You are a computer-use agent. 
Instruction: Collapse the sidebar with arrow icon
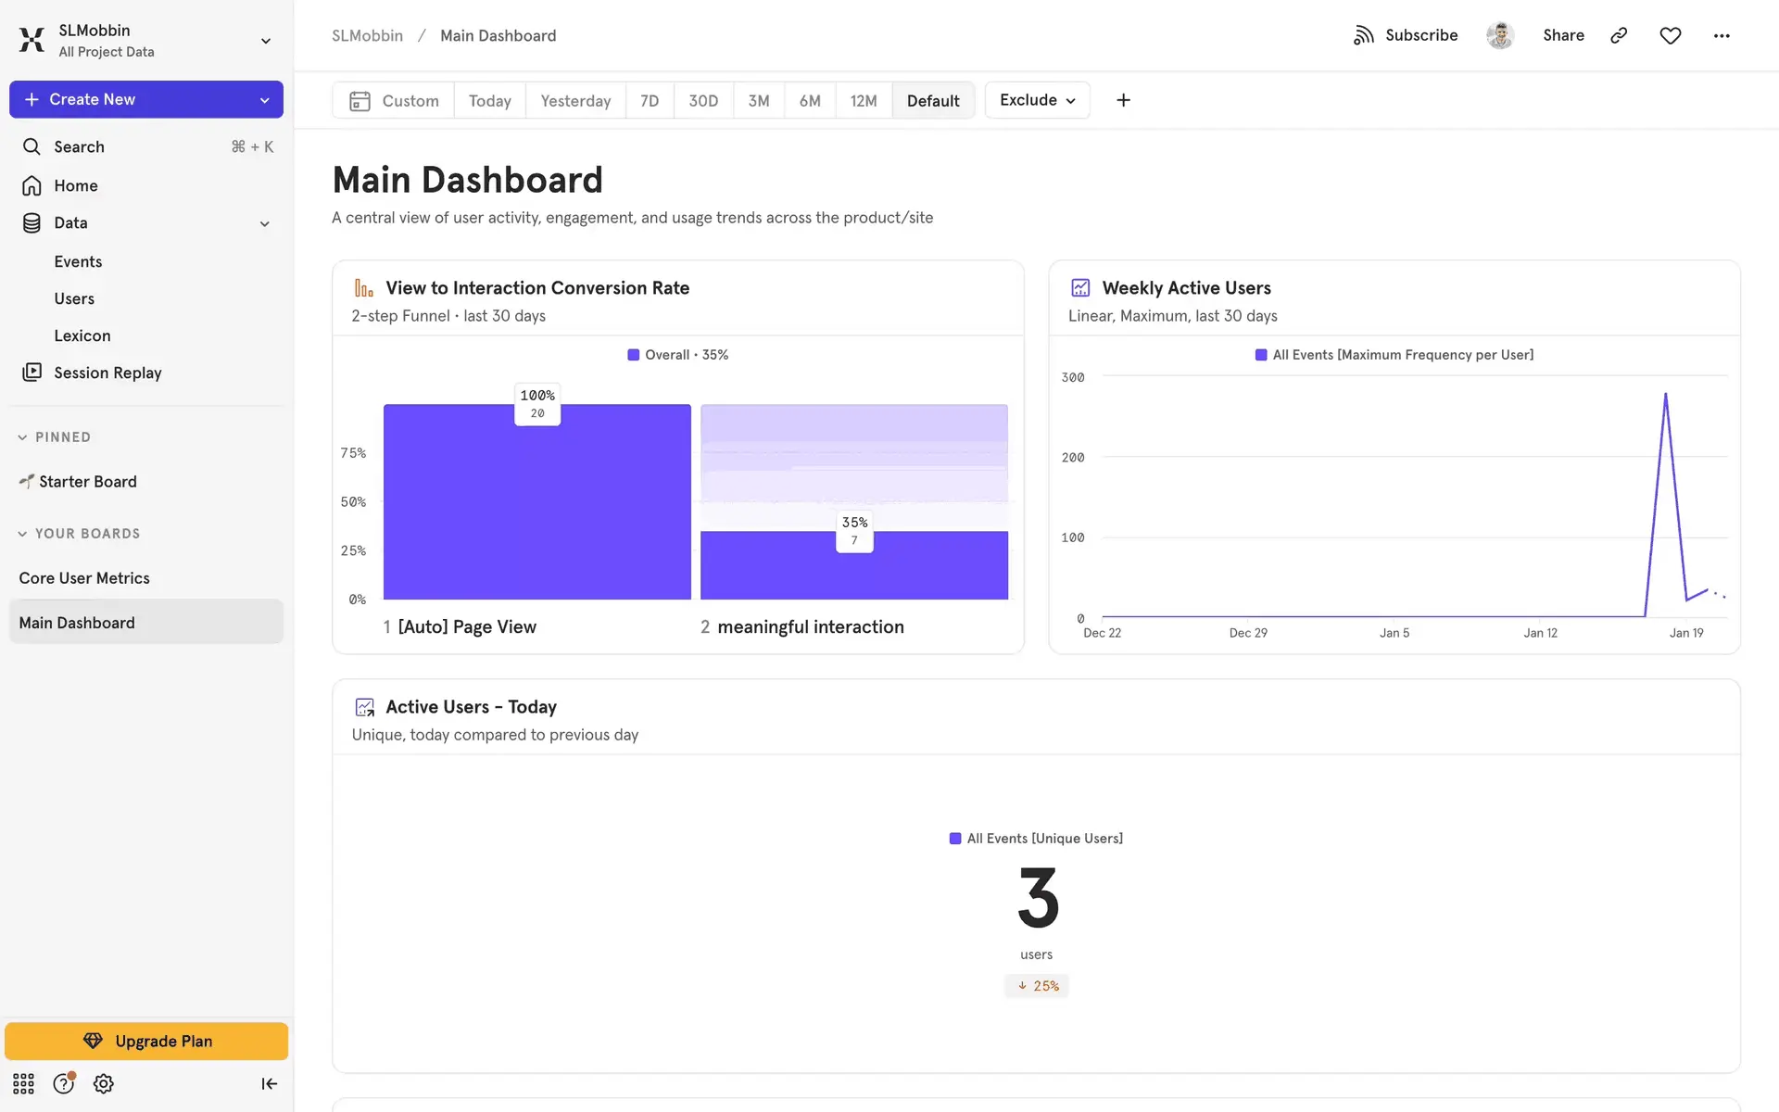[x=269, y=1083]
